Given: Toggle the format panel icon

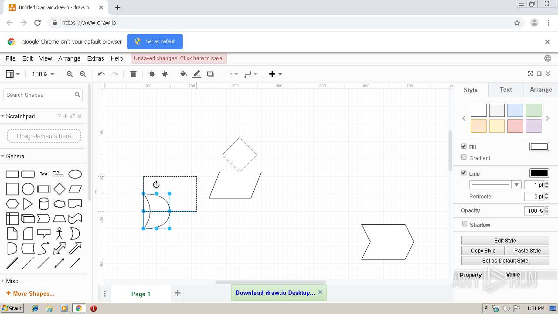Looking at the screenshot, I should point(539,74).
